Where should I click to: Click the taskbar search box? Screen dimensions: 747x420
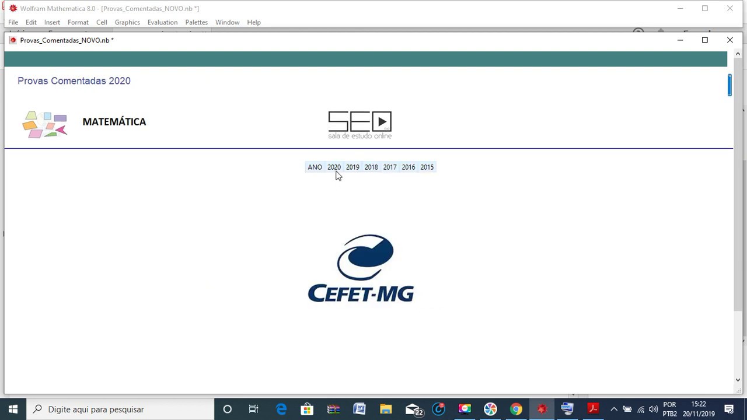pyautogui.click(x=120, y=409)
